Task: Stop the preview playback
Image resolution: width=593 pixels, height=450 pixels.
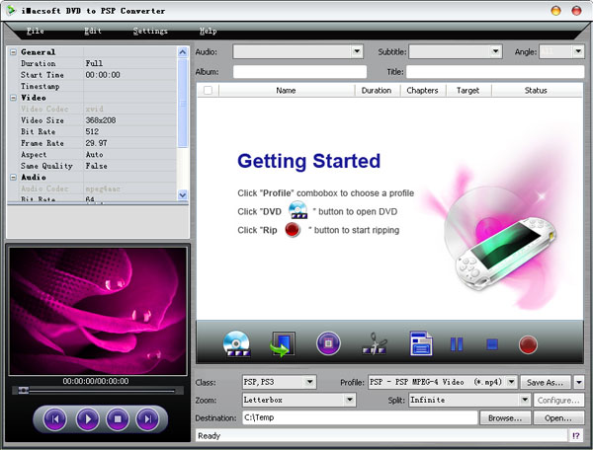Action: click(118, 418)
